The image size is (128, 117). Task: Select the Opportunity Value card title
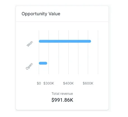pos(41,14)
